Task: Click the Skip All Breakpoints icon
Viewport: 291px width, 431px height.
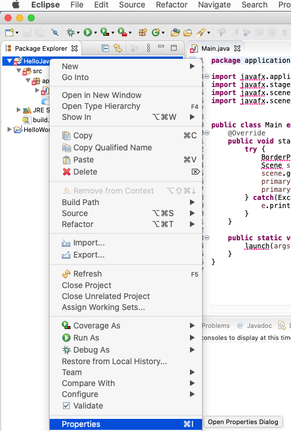Action: coord(55,32)
